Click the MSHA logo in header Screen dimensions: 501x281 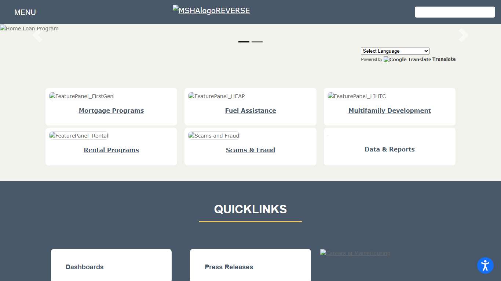coord(211,11)
